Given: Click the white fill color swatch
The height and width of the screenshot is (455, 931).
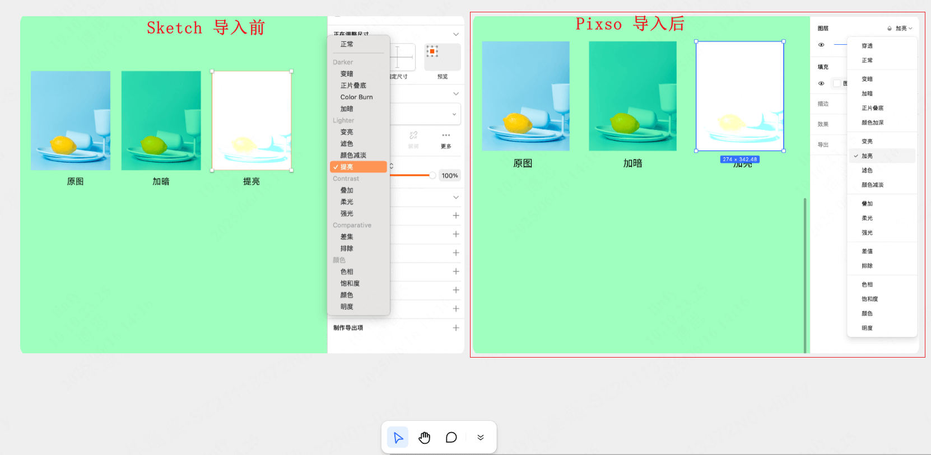Looking at the screenshot, I should (x=837, y=83).
